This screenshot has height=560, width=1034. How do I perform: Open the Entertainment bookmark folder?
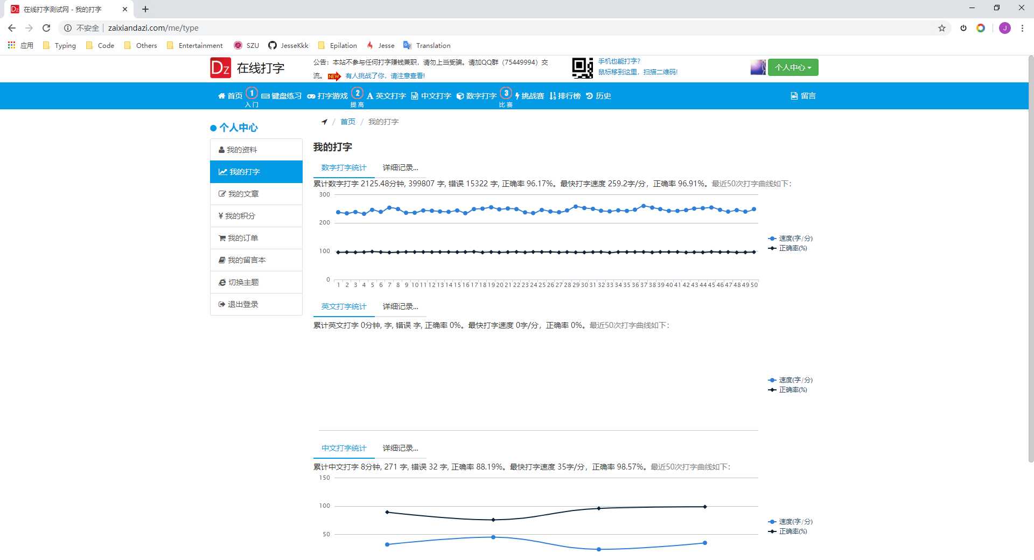pyautogui.click(x=194, y=46)
